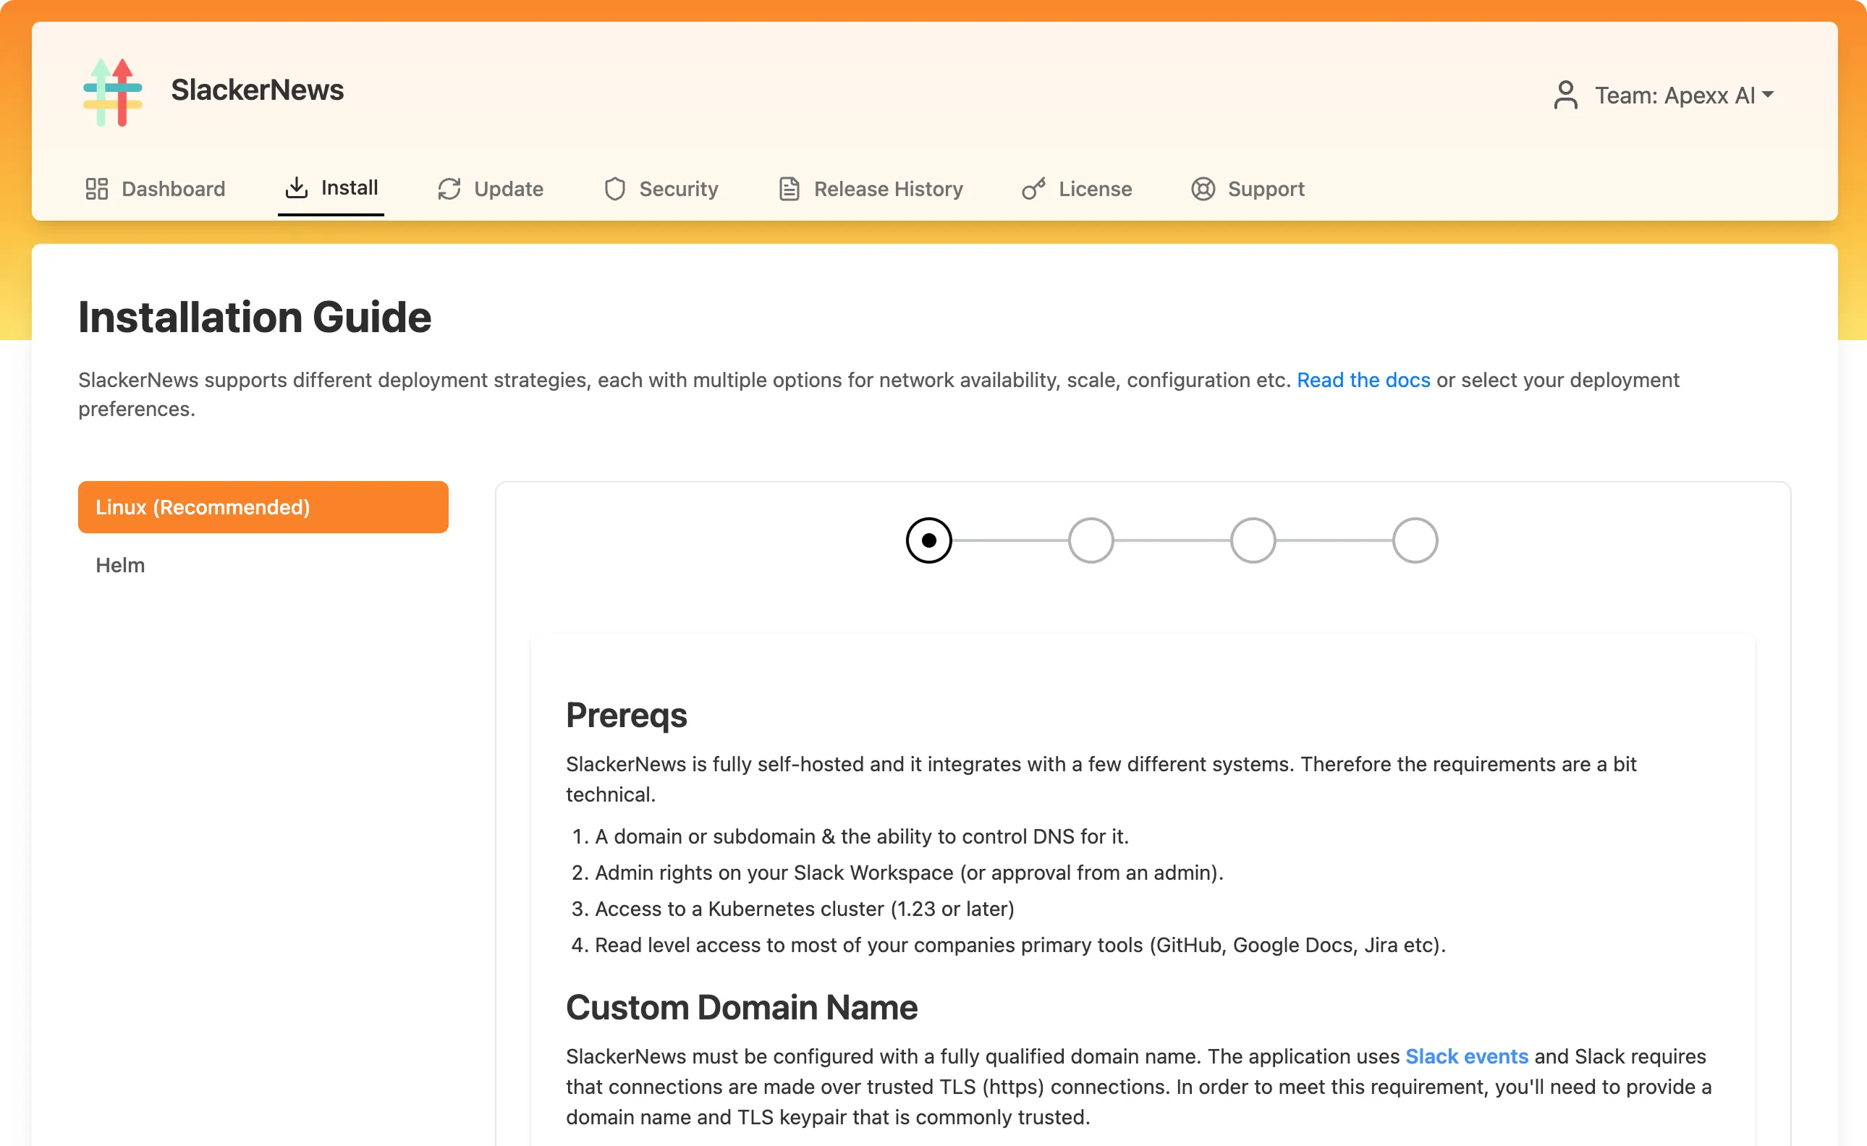The height and width of the screenshot is (1146, 1867).
Task: Open the Read the docs link
Action: [x=1362, y=380]
